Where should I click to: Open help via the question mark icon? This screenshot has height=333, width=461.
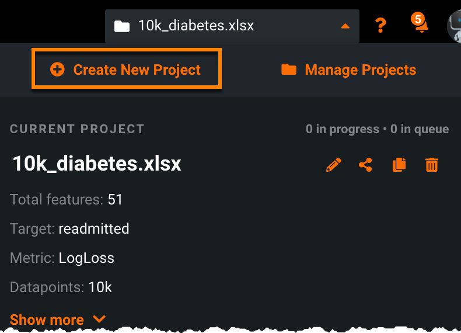(x=380, y=26)
